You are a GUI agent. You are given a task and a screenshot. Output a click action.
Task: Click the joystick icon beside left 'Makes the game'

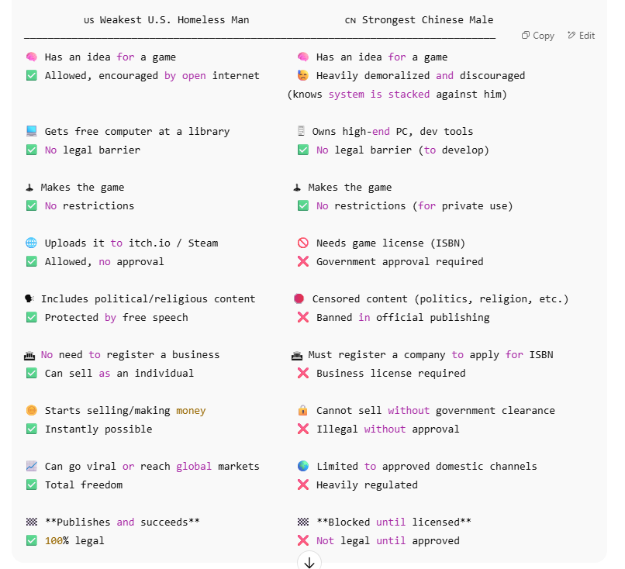tap(29, 188)
